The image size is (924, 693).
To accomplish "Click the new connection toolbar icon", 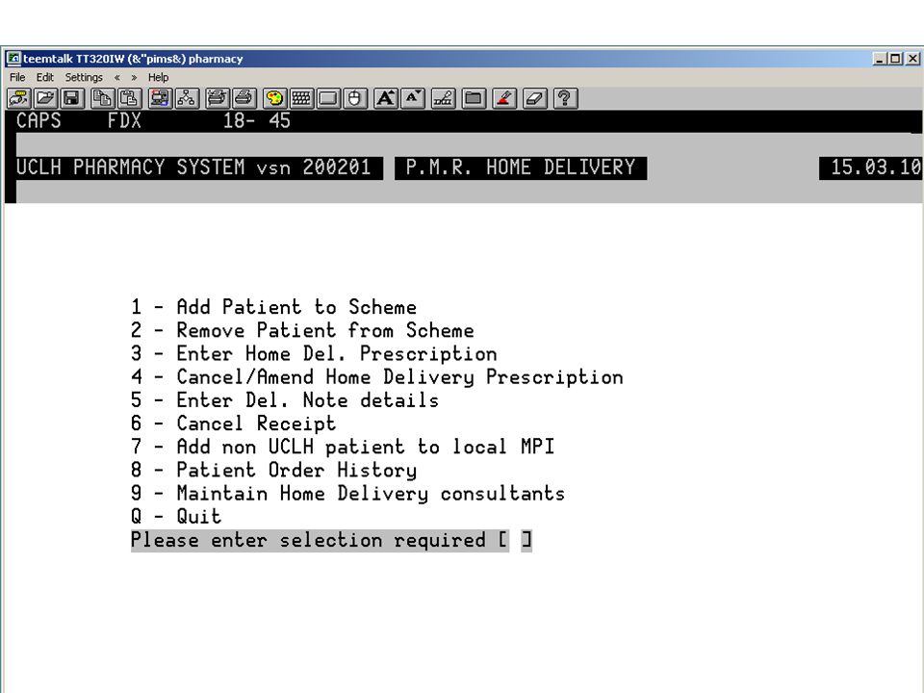I will (19, 98).
